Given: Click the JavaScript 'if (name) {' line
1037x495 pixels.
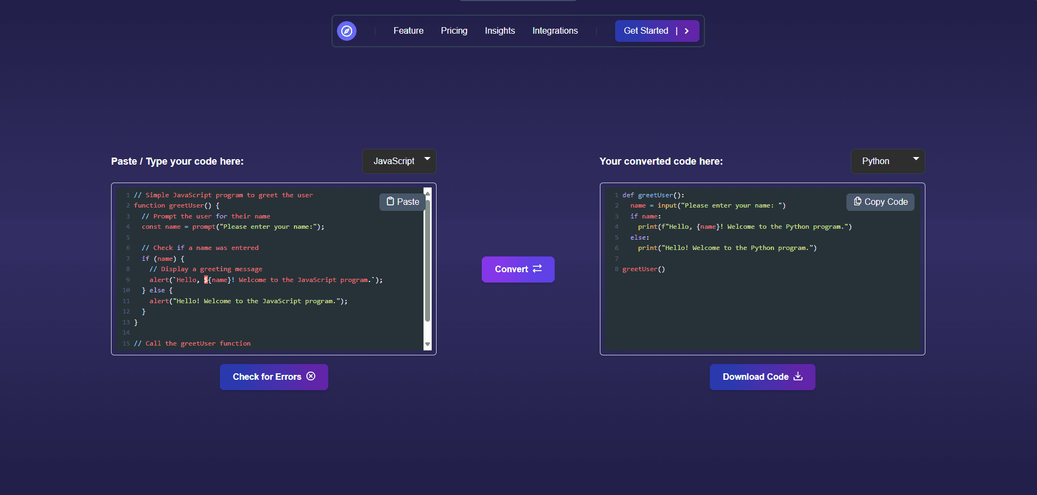Looking at the screenshot, I should 163,259.
